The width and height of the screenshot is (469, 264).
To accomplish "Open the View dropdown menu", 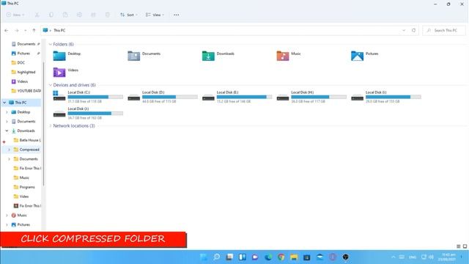I will pos(155,15).
